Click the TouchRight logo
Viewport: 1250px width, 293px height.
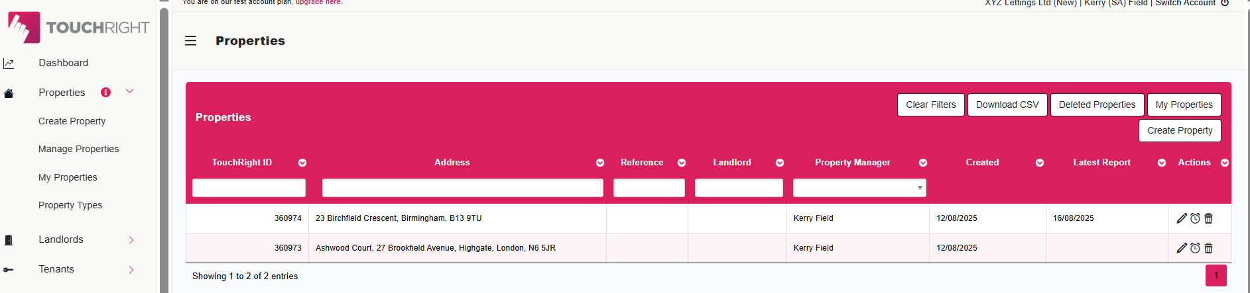click(x=78, y=27)
